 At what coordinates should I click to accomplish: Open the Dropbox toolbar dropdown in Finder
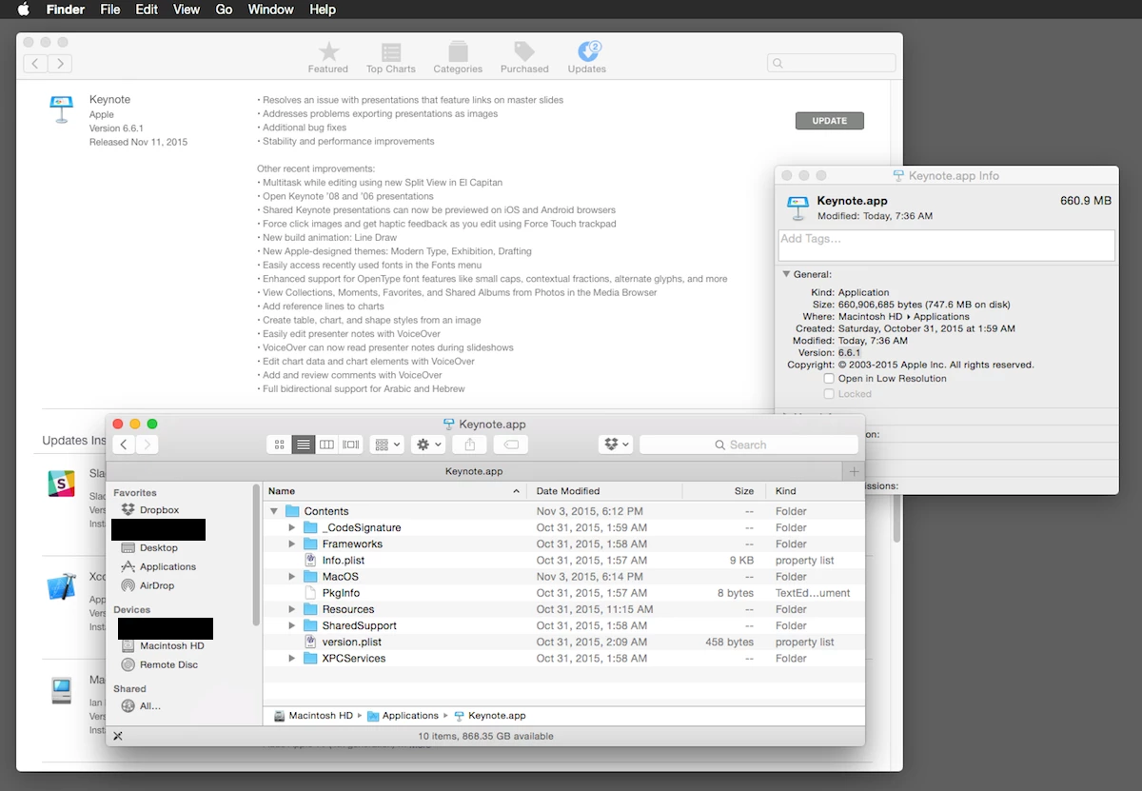click(x=615, y=445)
